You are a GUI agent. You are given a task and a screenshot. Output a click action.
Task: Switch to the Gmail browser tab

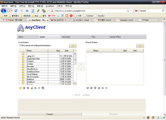[16, 20]
